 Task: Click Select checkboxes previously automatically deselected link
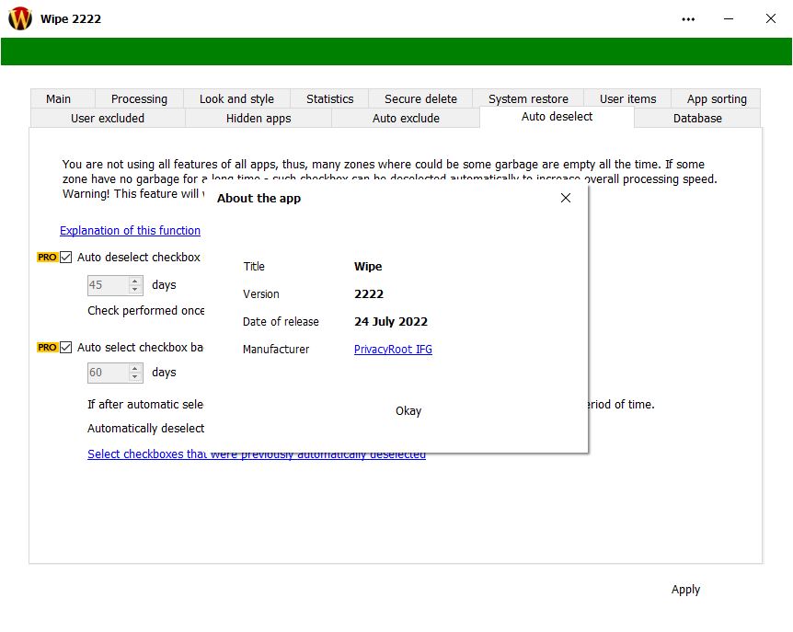coord(257,454)
